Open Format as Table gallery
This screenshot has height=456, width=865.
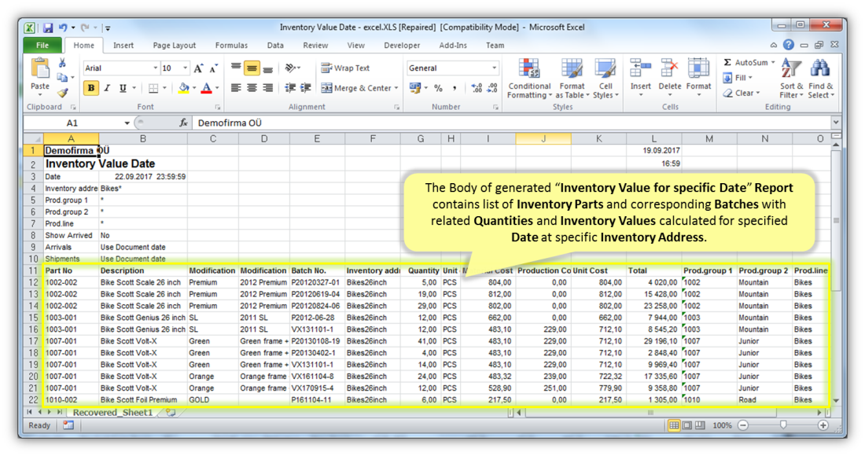(x=572, y=79)
